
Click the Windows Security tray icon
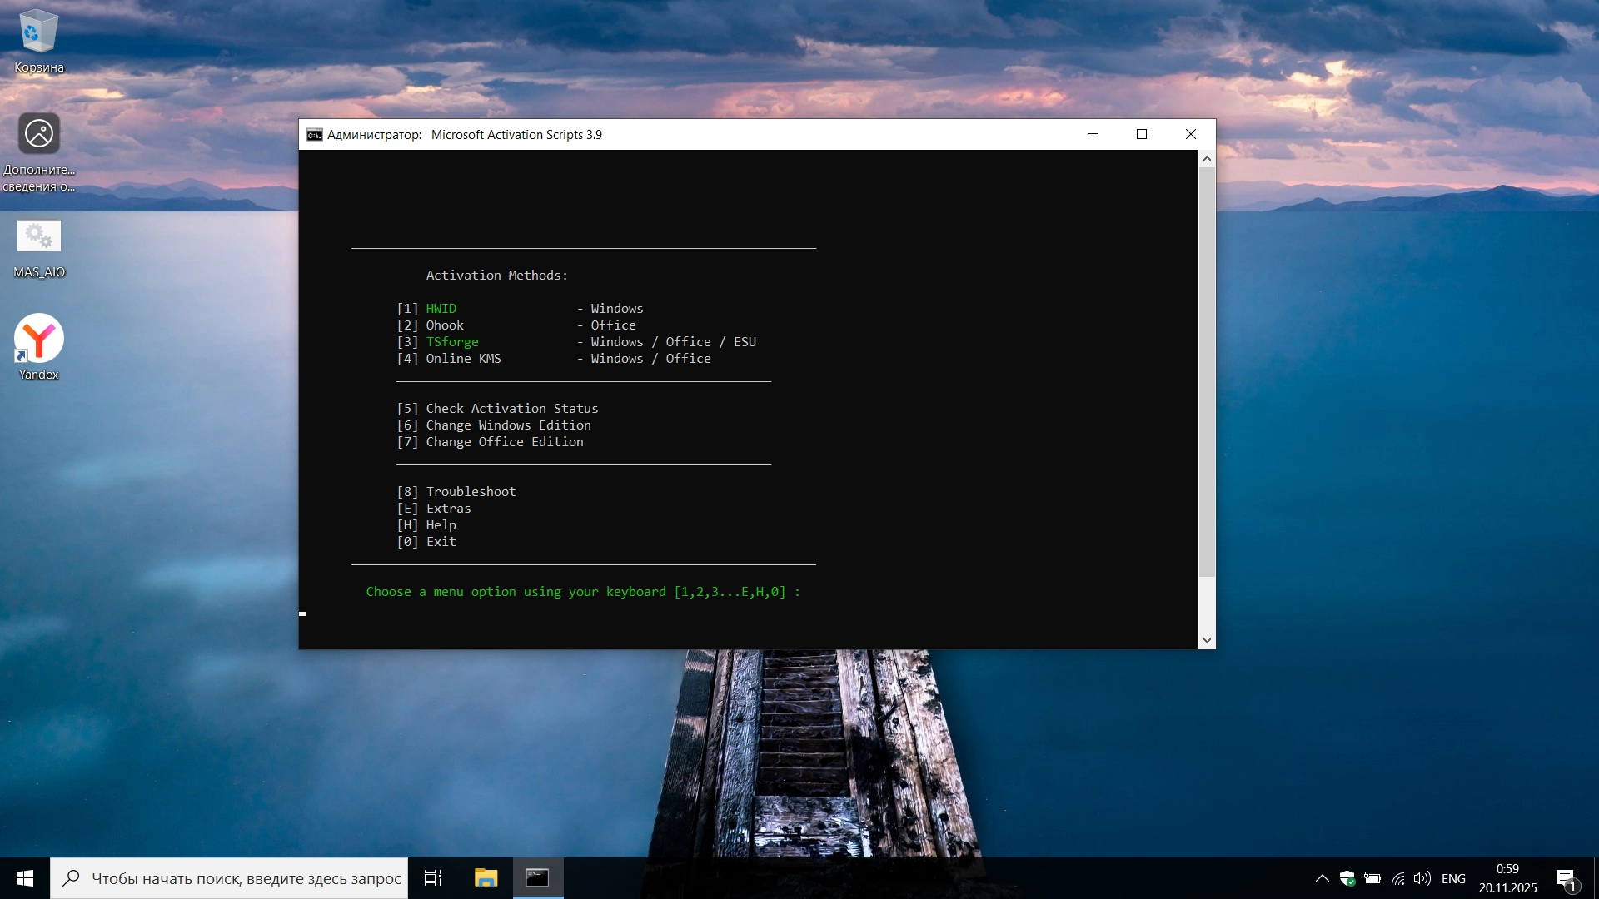click(x=1347, y=878)
